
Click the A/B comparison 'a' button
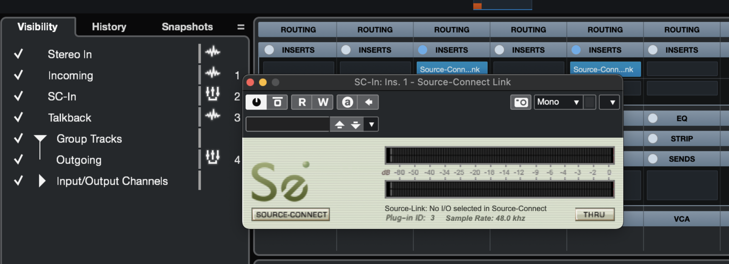pyautogui.click(x=347, y=102)
